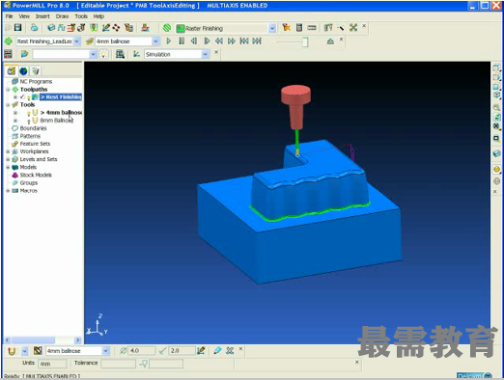The height and width of the screenshot is (380, 504).
Task: Save the project with the floppy disk icon
Action: pyautogui.click(x=17, y=28)
